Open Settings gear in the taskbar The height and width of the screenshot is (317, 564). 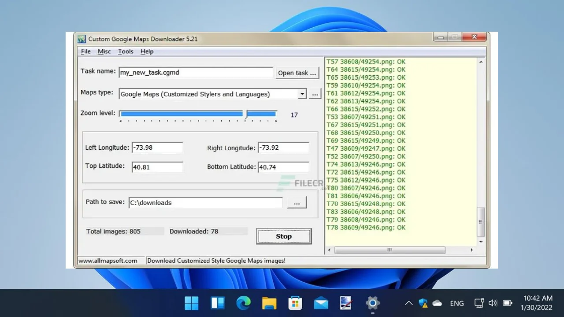(x=373, y=303)
